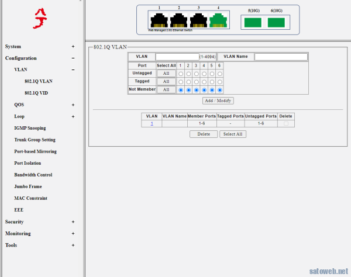351x277 pixels.
Task: Open the Port Isolation page
Action: 27,164
